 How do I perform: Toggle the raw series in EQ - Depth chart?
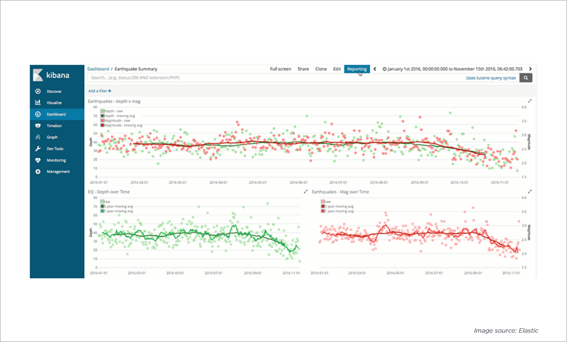[106, 201]
